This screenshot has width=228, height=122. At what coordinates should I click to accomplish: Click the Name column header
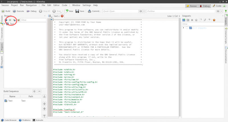(x=12, y=96)
